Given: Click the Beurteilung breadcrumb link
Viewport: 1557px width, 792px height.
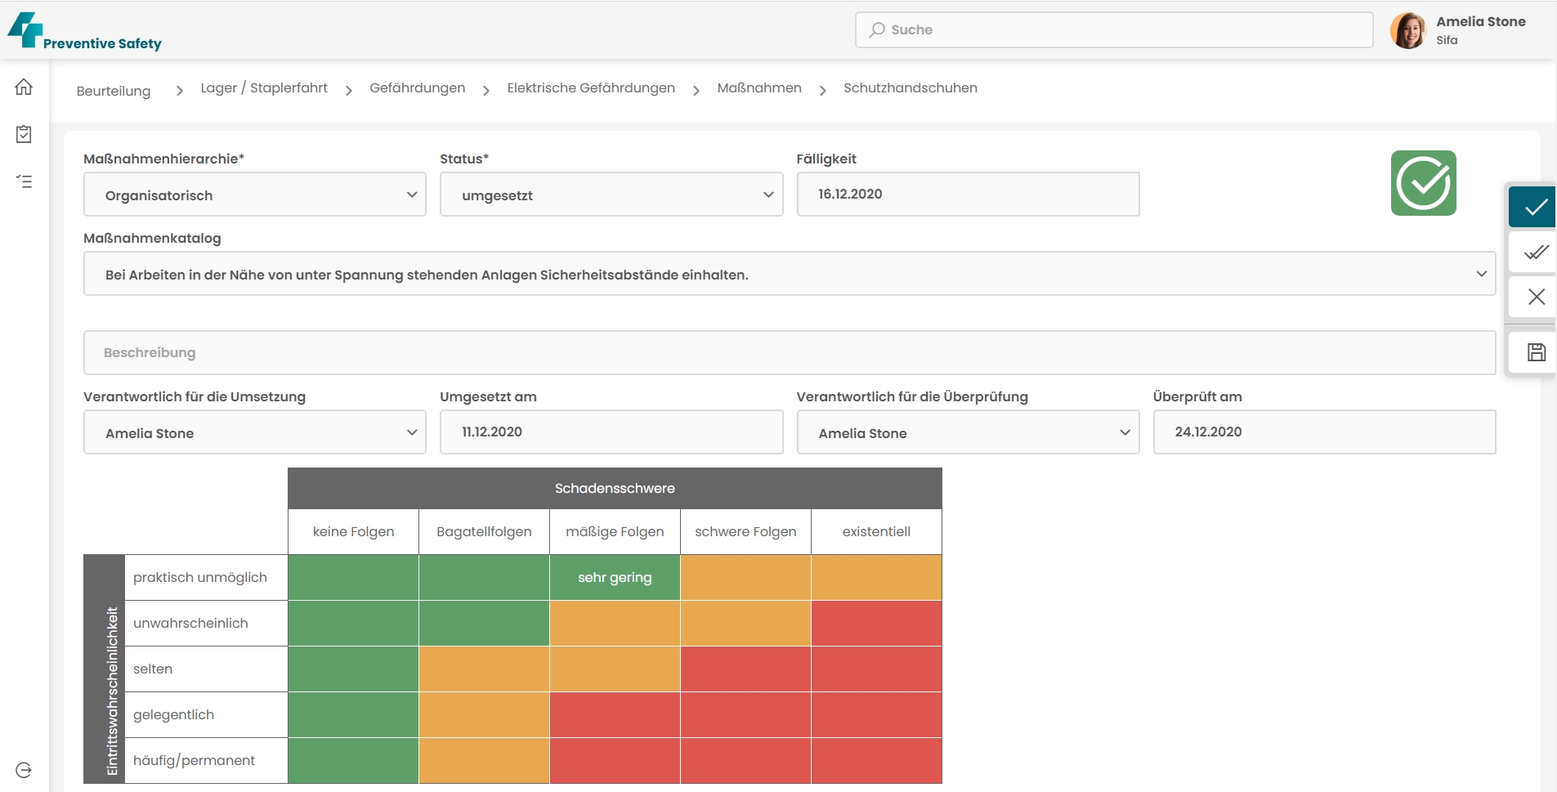Looking at the screenshot, I should tap(114, 91).
